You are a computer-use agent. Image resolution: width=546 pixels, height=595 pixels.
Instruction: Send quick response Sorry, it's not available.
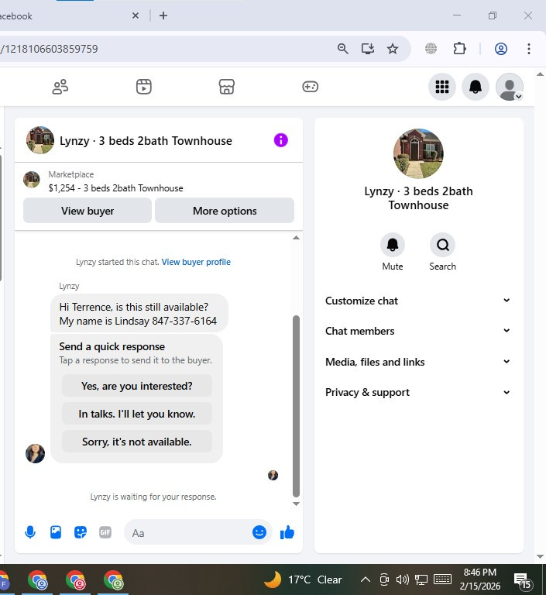click(136, 442)
